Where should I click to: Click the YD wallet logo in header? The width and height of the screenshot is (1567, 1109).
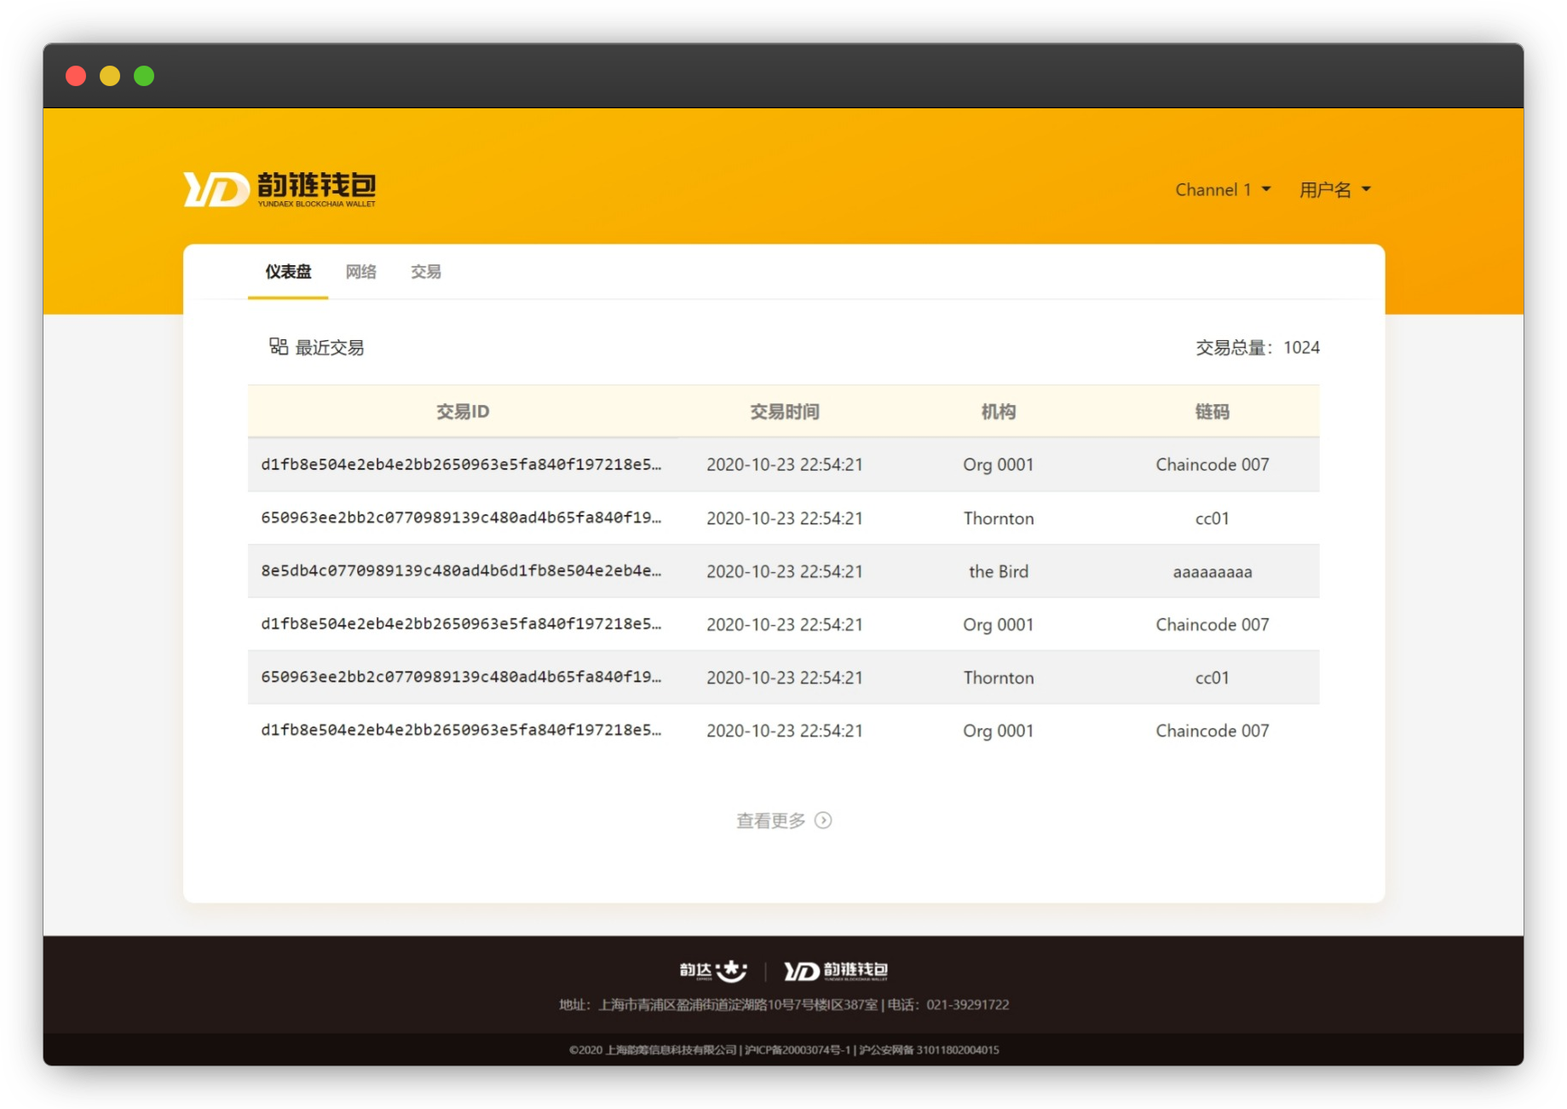[x=279, y=188]
